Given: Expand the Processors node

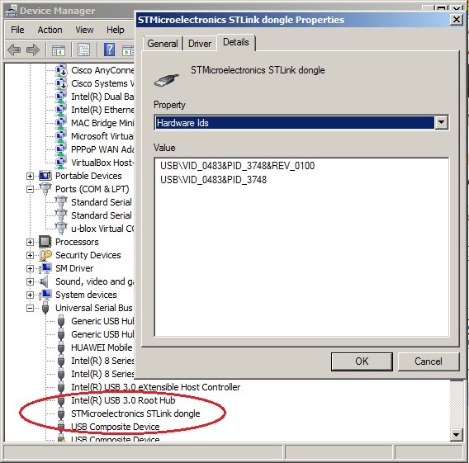Looking at the screenshot, I should 30,242.
